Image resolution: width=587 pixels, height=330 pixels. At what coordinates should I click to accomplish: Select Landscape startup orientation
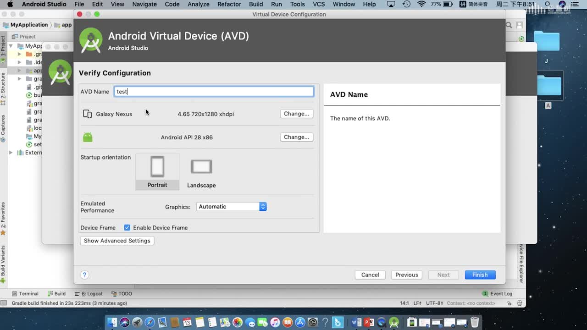coord(201,172)
